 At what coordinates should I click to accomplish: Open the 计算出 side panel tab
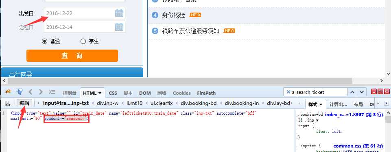[x=339, y=104]
